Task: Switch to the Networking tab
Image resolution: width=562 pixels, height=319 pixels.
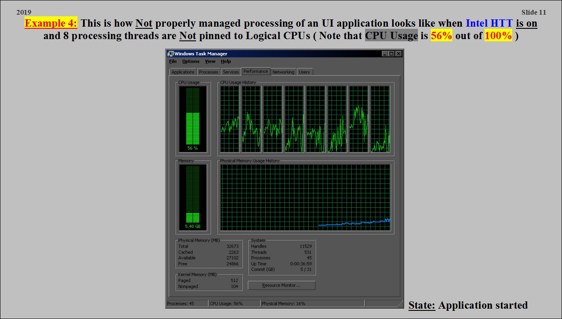Action: pyautogui.click(x=283, y=72)
